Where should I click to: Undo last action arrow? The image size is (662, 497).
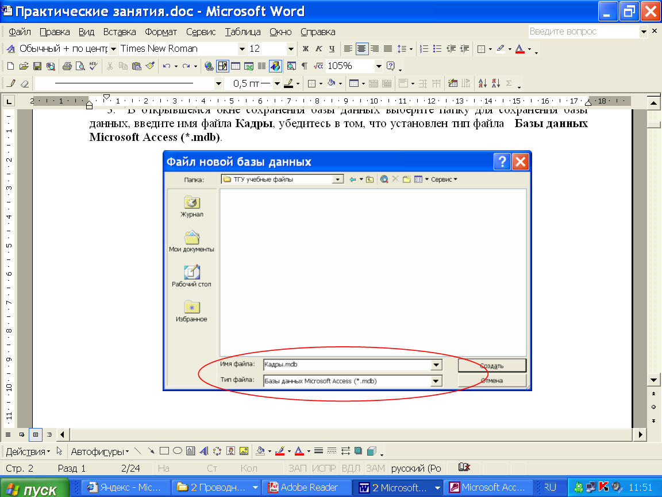pyautogui.click(x=166, y=66)
